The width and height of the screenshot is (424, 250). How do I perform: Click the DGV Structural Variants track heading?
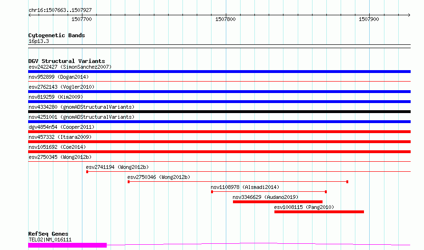click(67, 61)
